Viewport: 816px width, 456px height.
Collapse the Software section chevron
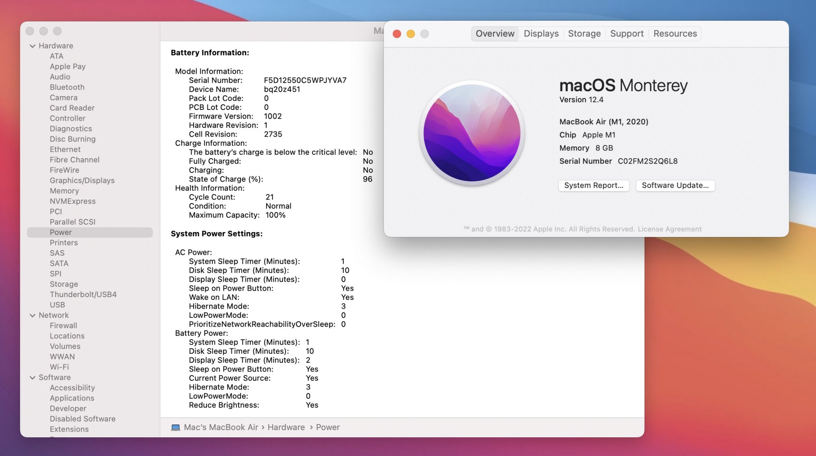[x=33, y=378]
